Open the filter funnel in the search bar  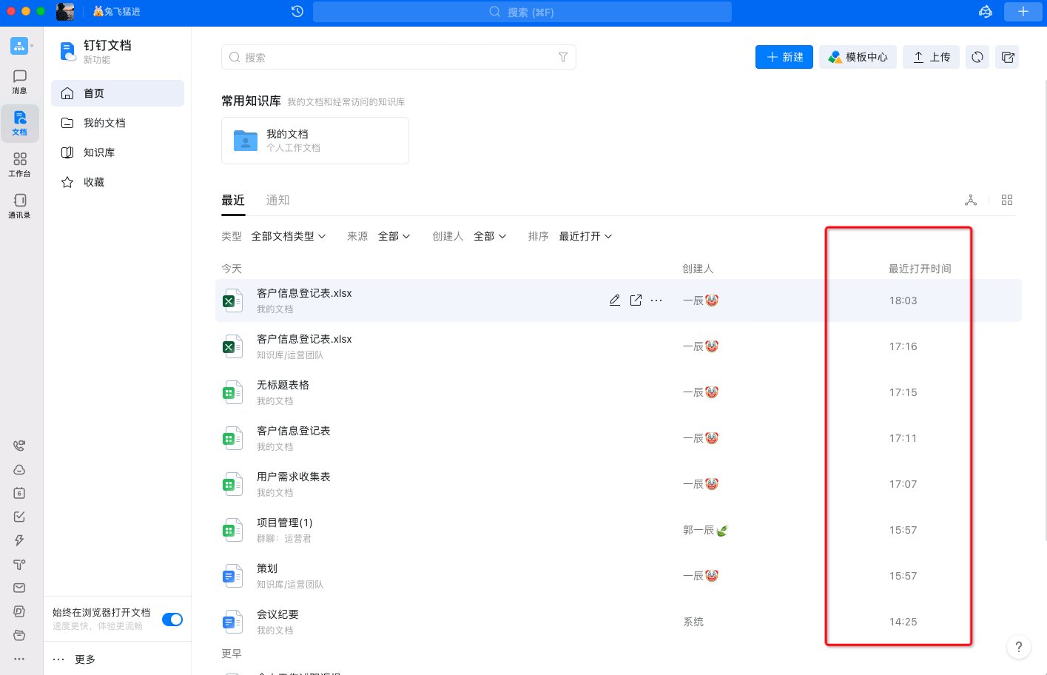coord(563,57)
